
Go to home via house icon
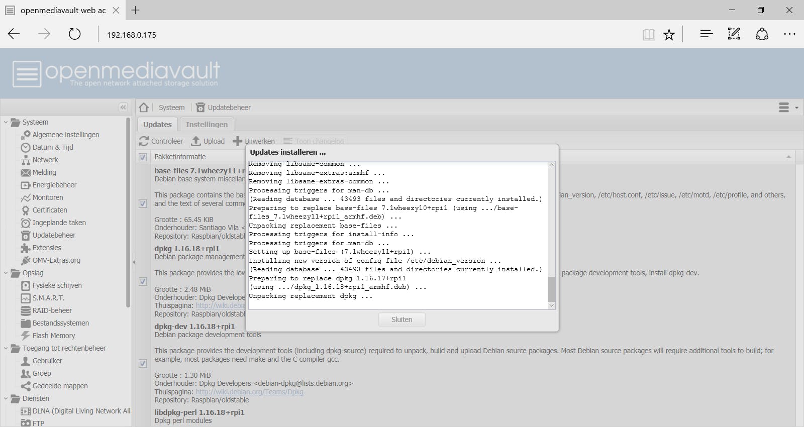click(x=144, y=107)
